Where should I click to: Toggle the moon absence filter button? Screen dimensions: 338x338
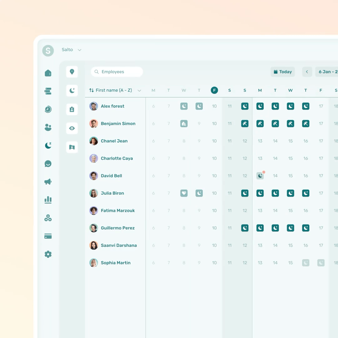pyautogui.click(x=72, y=90)
